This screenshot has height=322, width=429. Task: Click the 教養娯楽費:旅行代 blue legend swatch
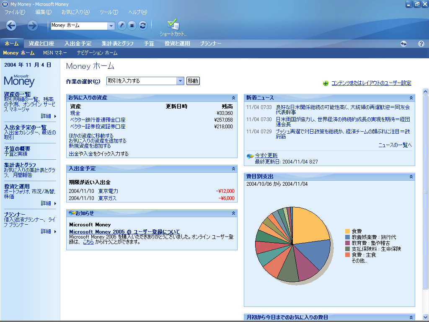pyautogui.click(x=347, y=237)
